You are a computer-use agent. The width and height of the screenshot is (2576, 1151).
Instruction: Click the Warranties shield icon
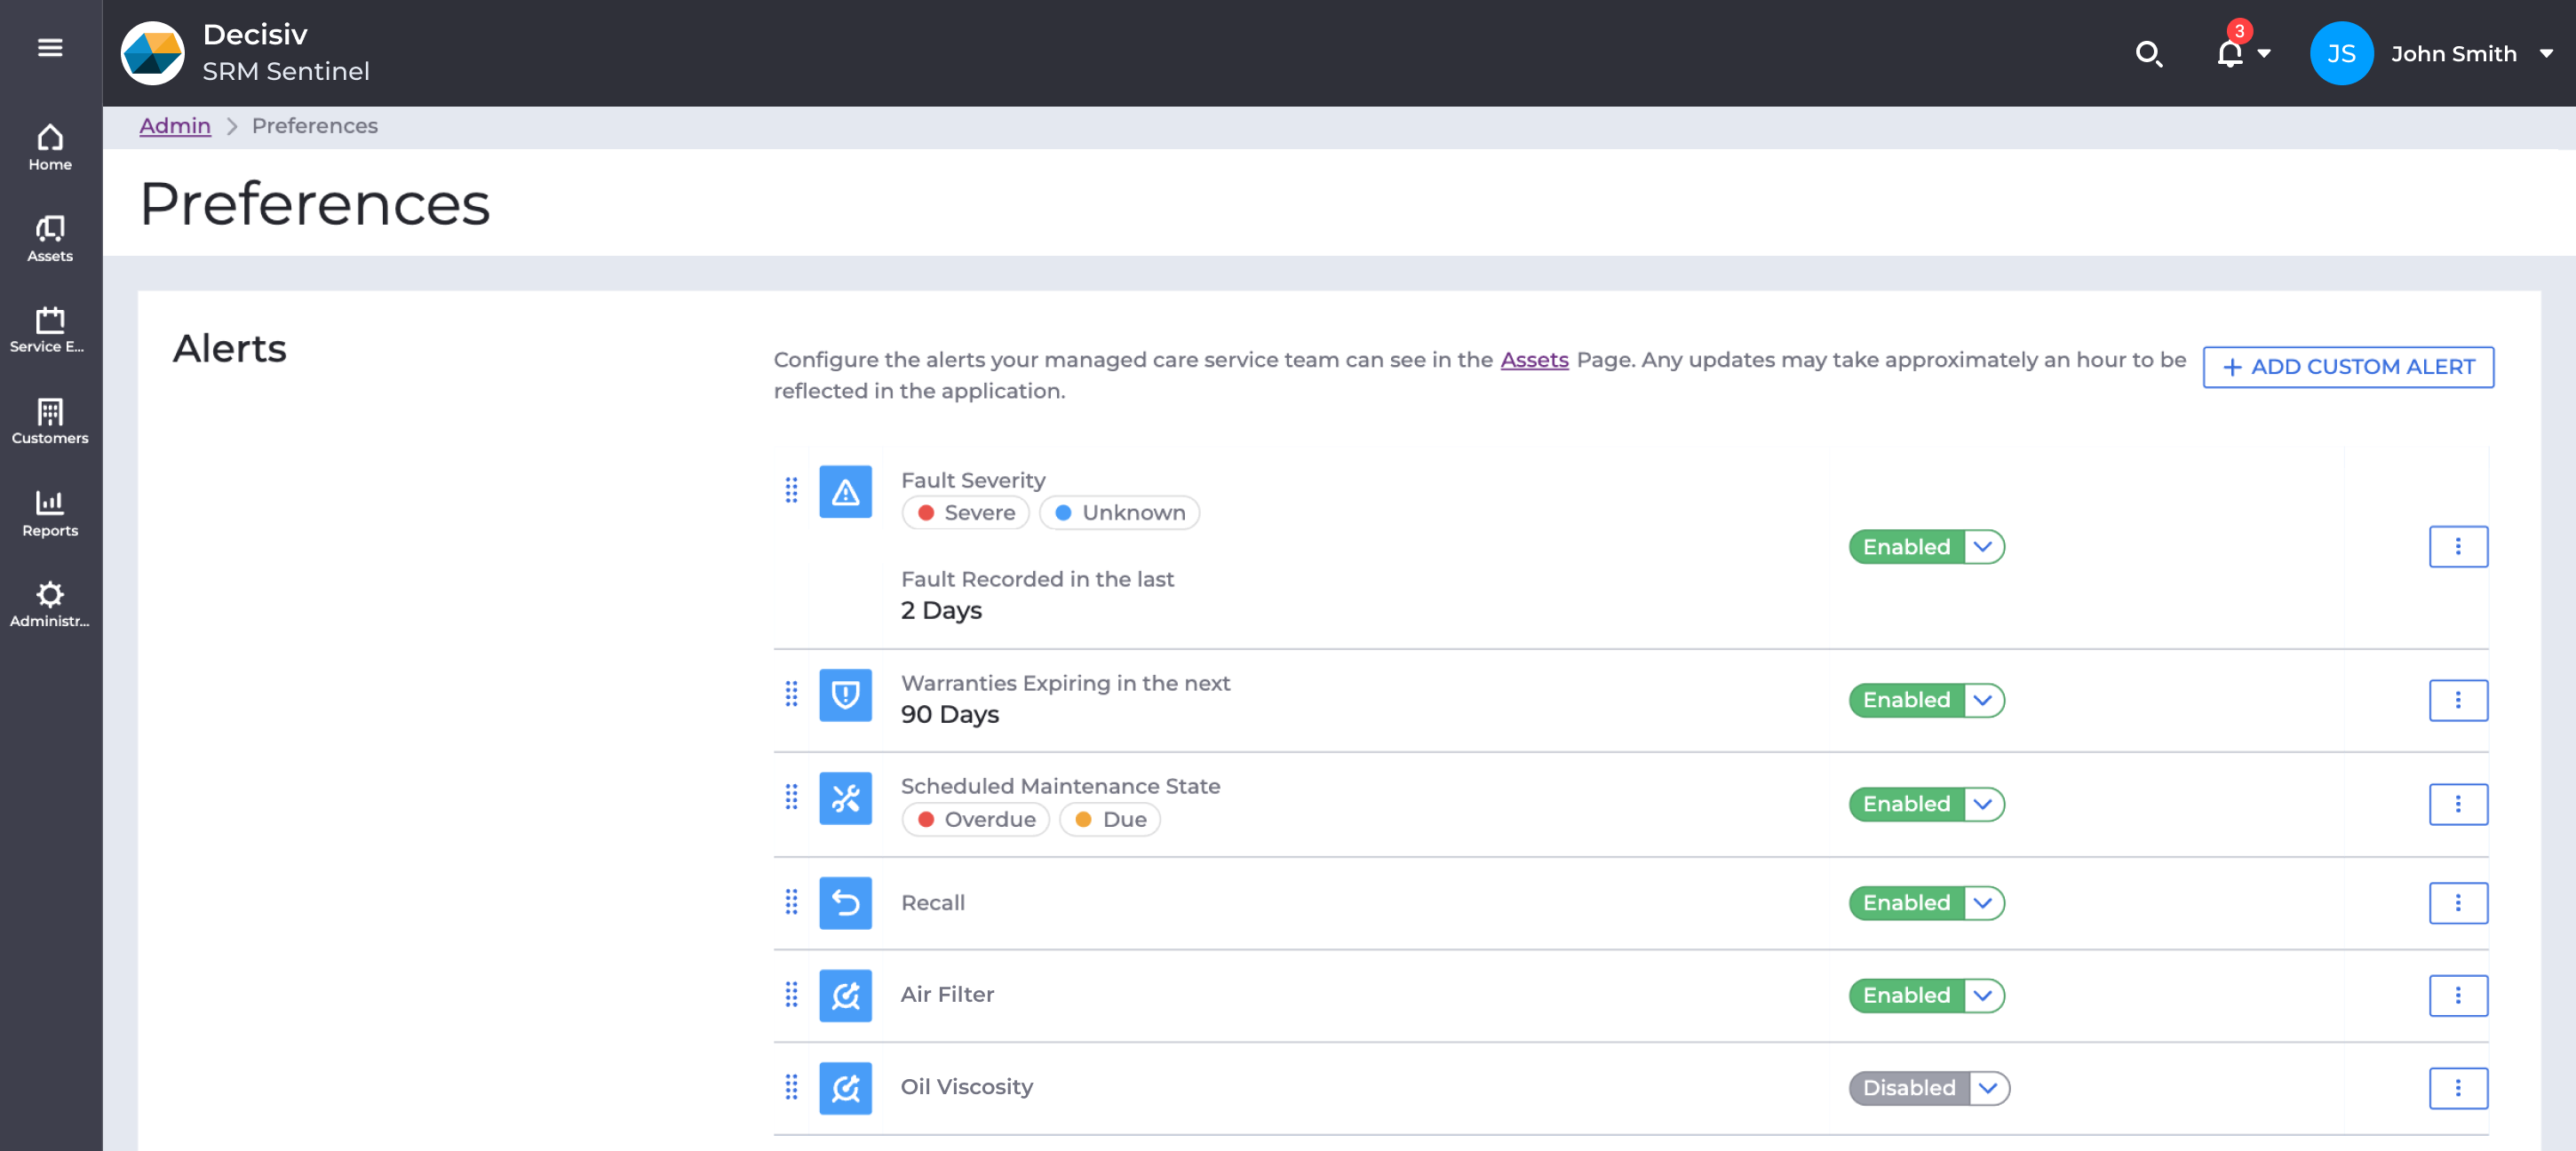(x=845, y=695)
